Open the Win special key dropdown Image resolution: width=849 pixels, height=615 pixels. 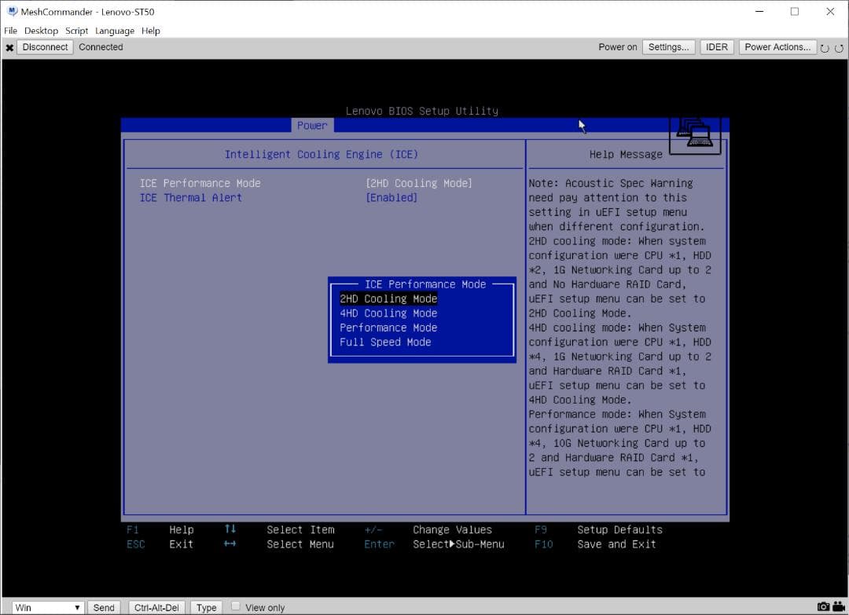coord(47,607)
